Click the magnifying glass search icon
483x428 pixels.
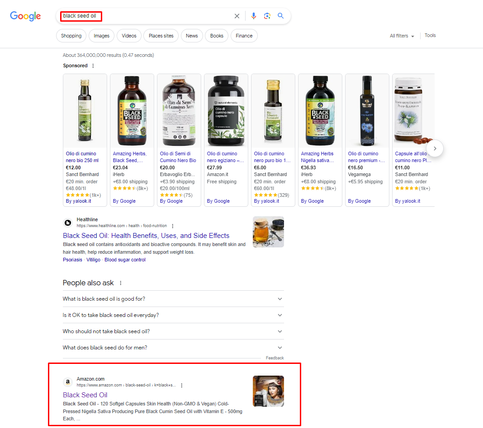pos(281,16)
